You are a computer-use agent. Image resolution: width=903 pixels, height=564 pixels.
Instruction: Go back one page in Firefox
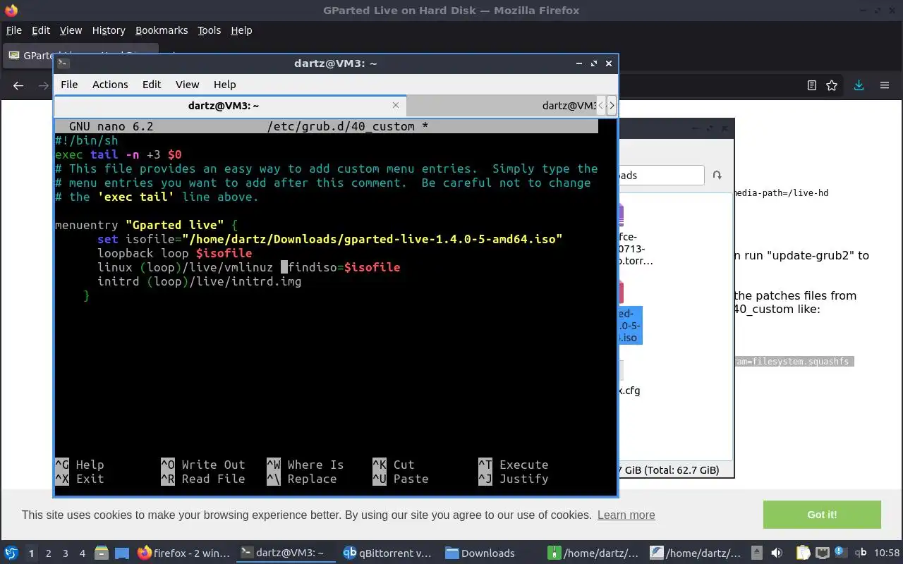(18, 85)
